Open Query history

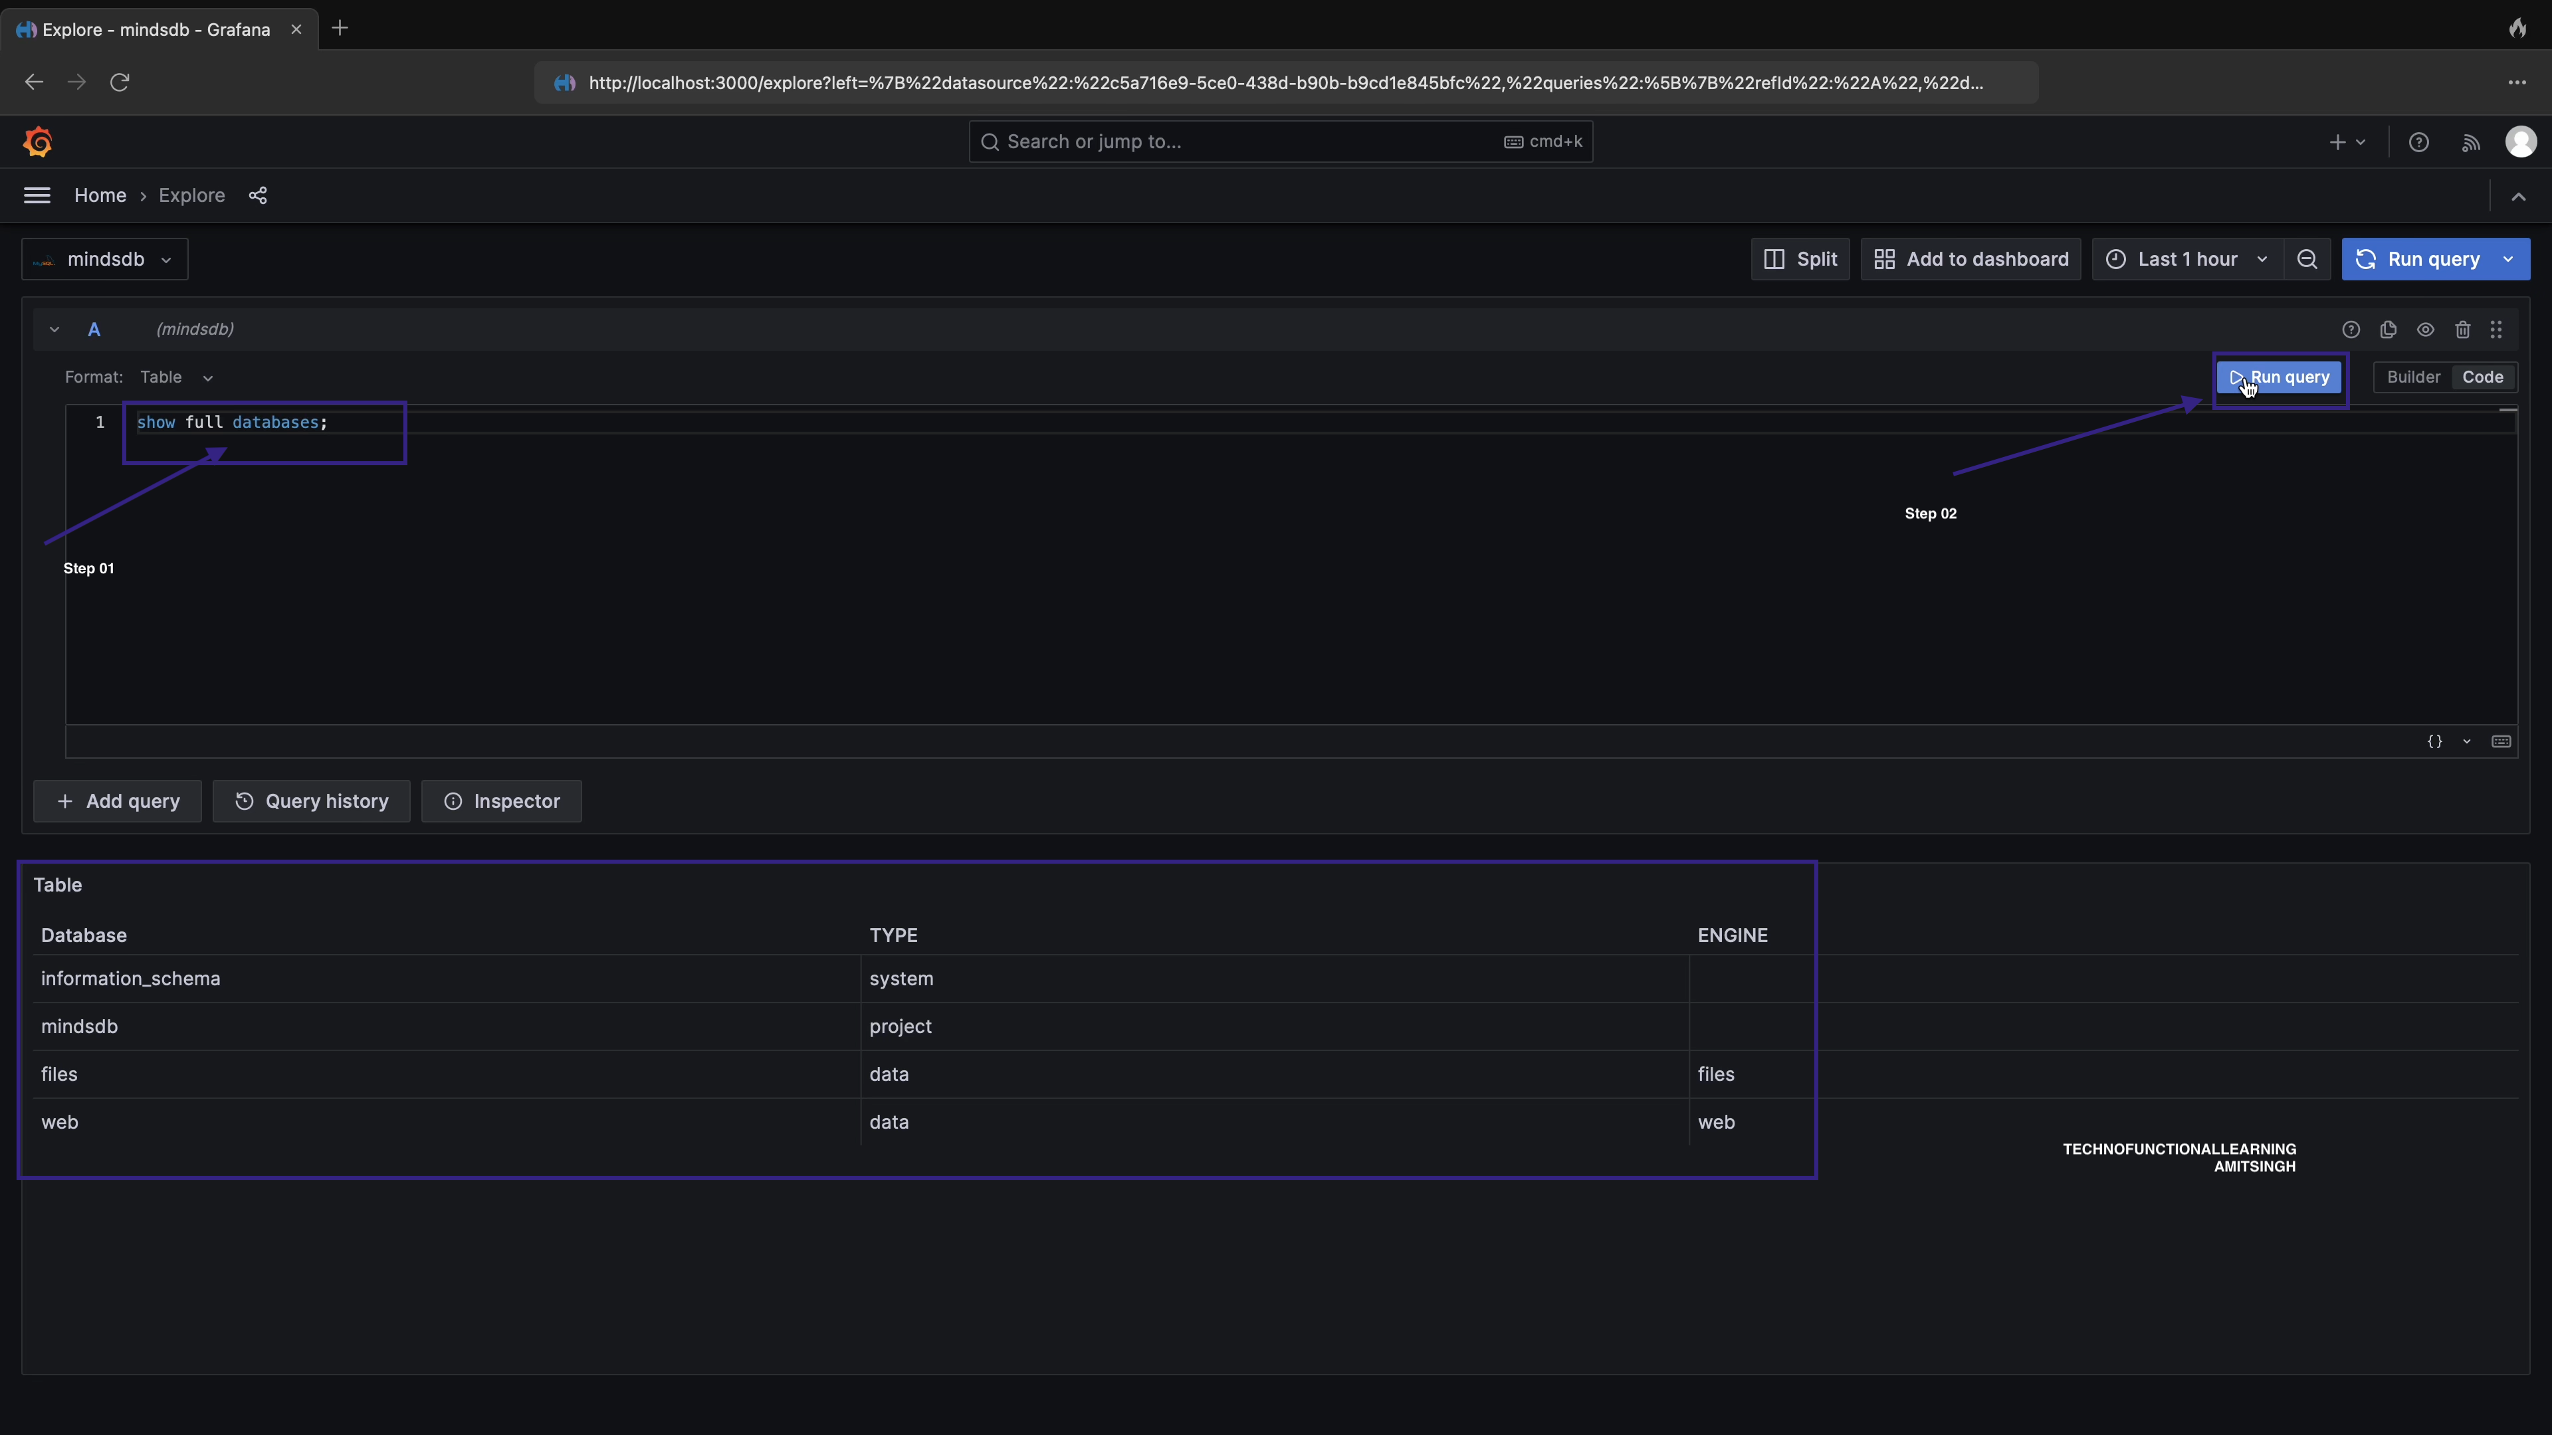tap(311, 801)
